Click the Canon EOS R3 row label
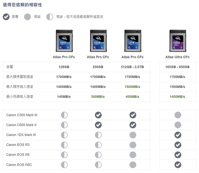This screenshot has width=199, height=173. [18, 145]
